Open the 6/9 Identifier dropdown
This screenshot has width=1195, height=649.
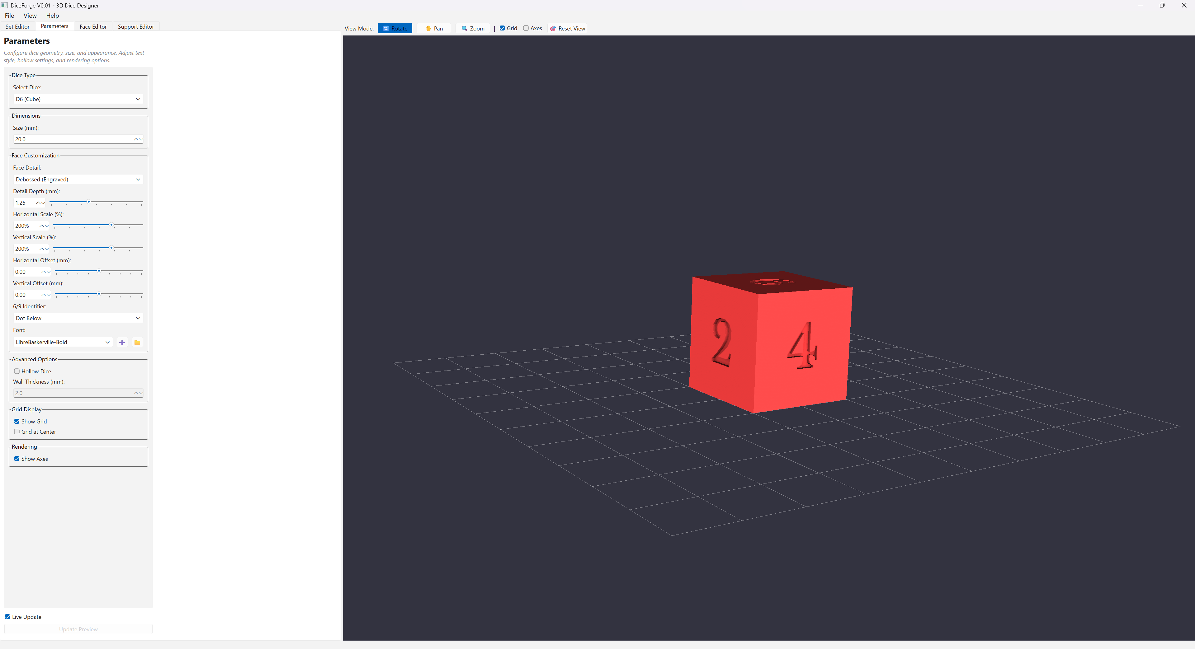[78, 319]
